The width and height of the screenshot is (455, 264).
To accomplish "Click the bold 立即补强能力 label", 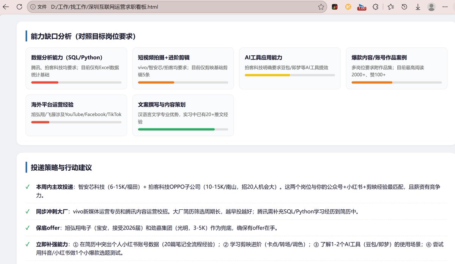I will click(52, 244).
